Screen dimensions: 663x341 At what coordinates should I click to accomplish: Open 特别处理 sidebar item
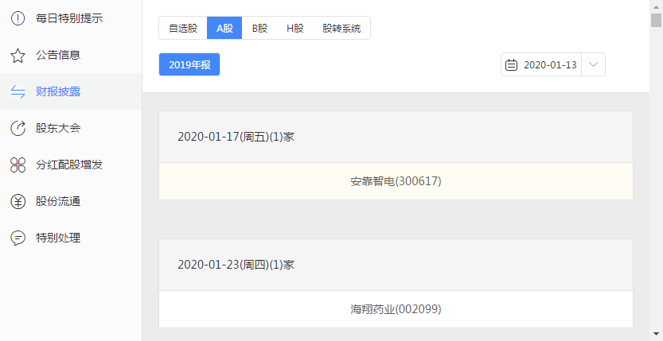coord(71,238)
